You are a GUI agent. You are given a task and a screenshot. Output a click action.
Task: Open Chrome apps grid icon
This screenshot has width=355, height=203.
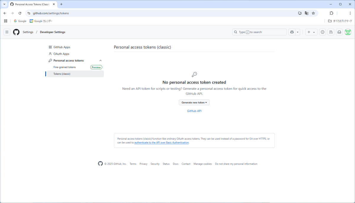(x=6, y=21)
